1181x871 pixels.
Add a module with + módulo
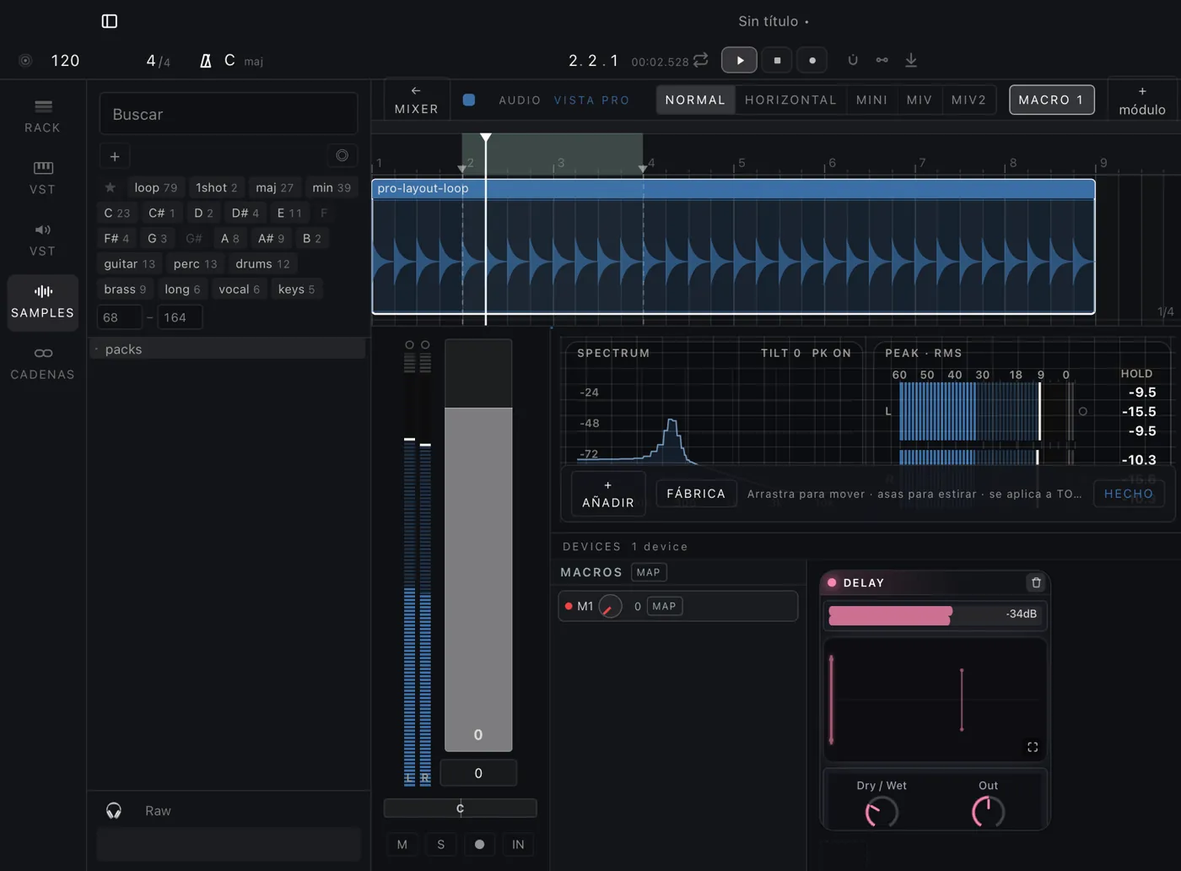tap(1142, 100)
